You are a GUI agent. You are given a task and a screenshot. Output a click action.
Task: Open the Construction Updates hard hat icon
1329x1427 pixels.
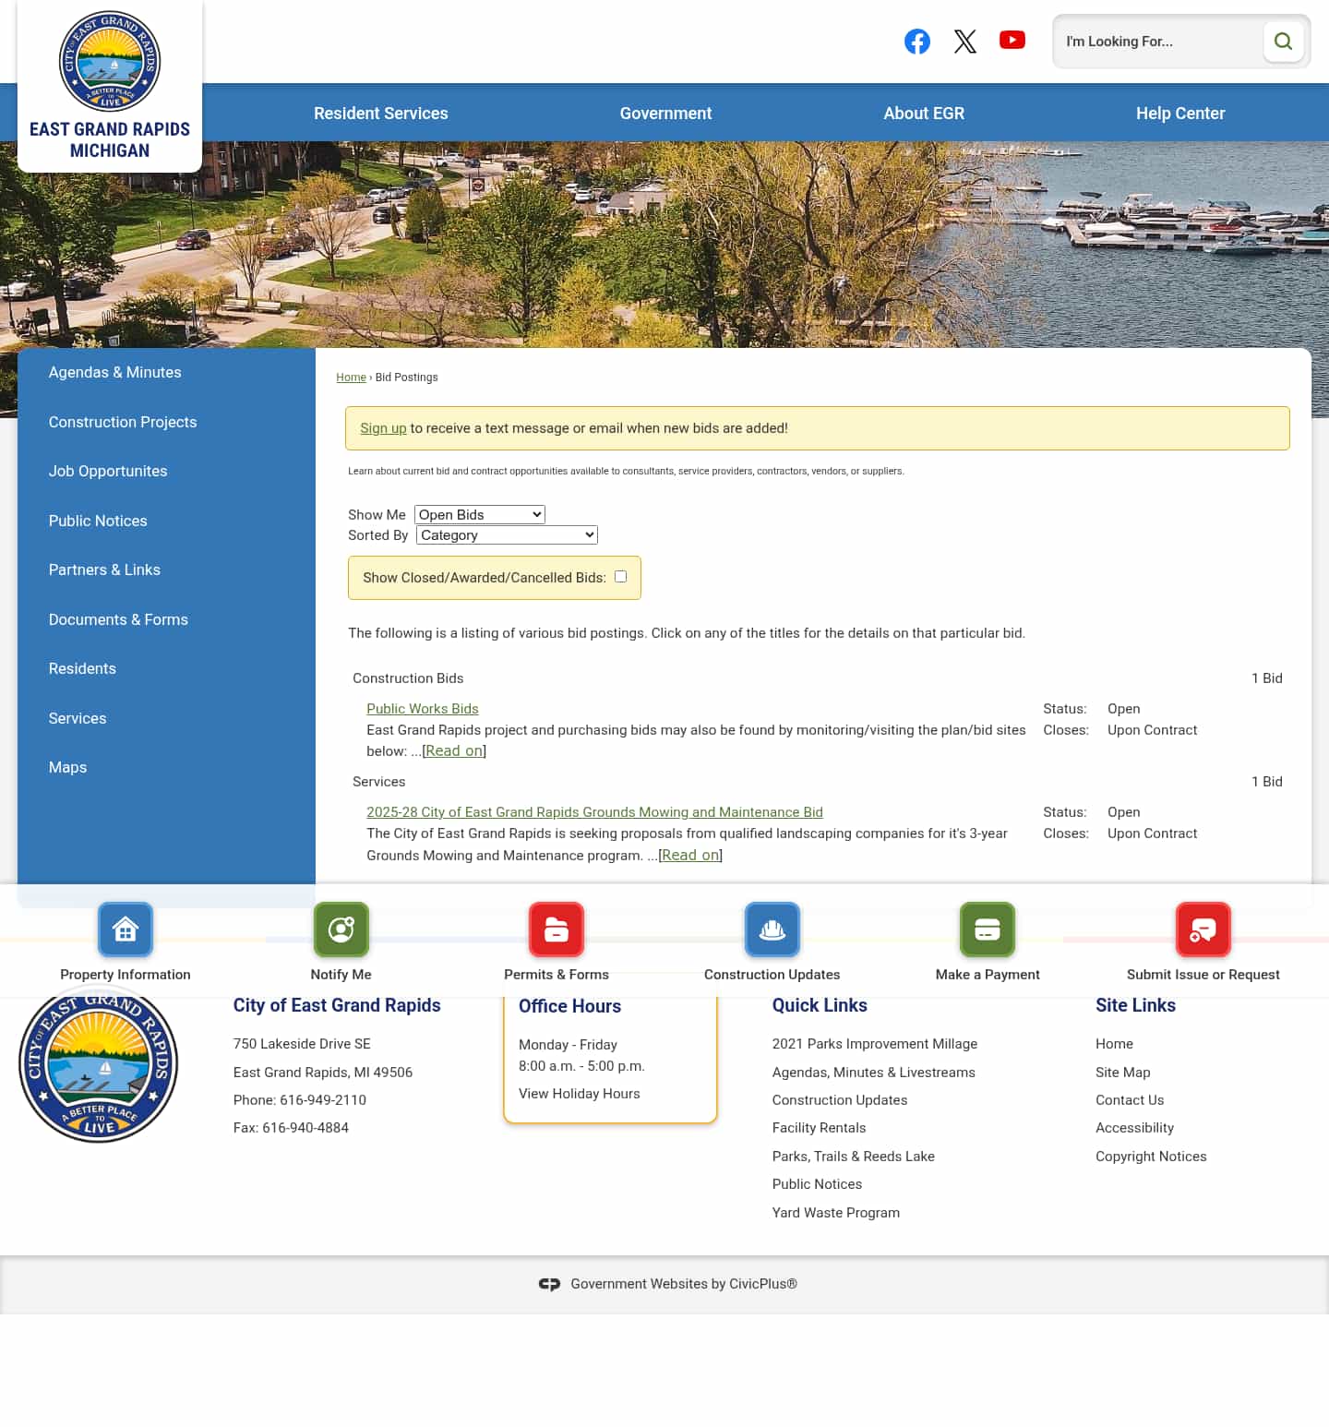point(772,929)
